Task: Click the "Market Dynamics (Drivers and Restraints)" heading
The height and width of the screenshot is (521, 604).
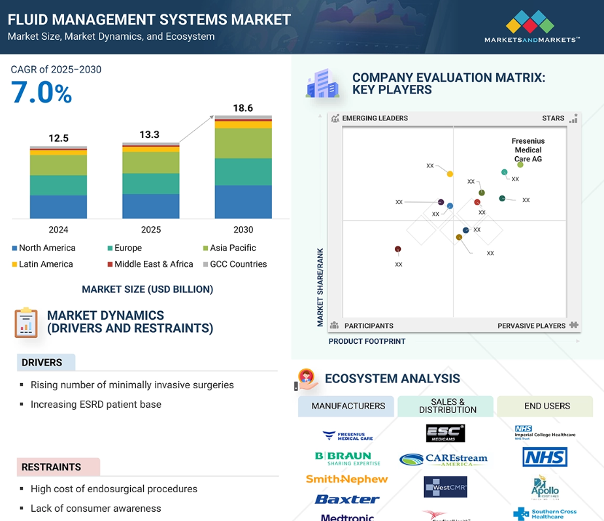Action: click(130, 322)
